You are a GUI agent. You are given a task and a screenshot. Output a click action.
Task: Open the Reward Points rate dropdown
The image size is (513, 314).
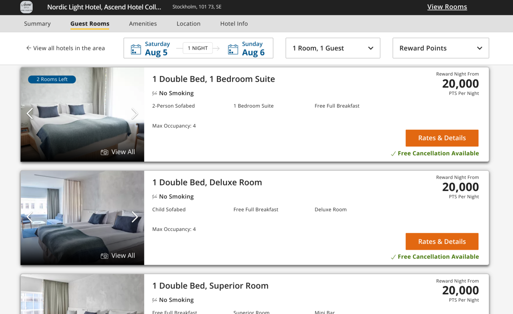tap(441, 48)
